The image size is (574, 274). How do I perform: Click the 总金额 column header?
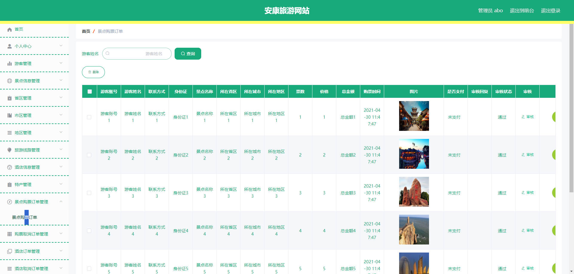[348, 92]
